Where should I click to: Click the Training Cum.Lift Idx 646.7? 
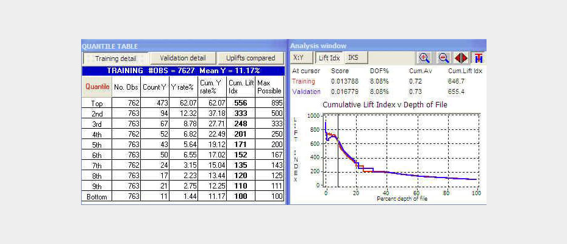coord(456,82)
